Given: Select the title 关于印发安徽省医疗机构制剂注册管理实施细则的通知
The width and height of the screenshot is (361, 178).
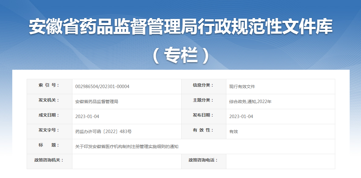Looking at the screenshot, I should (127, 146).
